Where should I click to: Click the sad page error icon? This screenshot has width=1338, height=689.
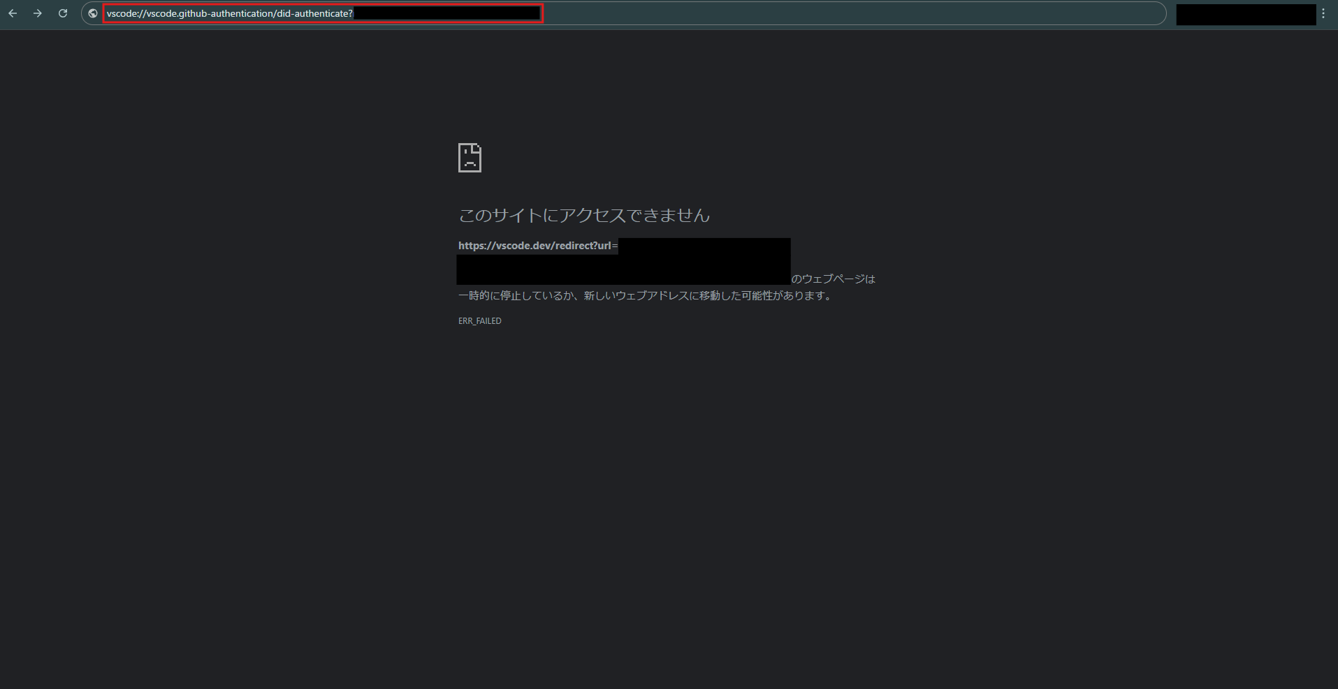click(x=470, y=158)
